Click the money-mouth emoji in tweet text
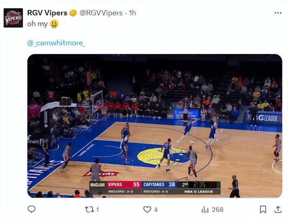This screenshot has width=288, height=219. pos(54,24)
